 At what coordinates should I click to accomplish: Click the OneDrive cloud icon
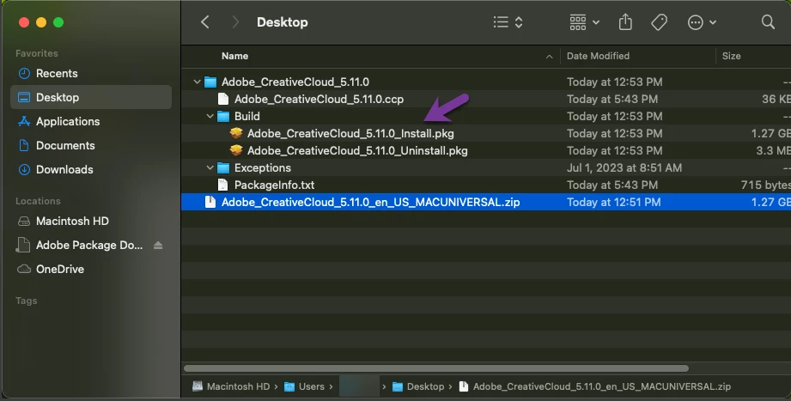(24, 269)
